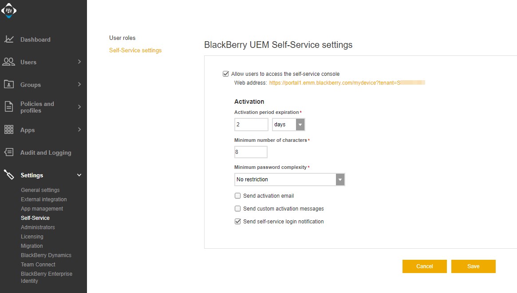517x293 pixels.
Task: Click the Users people icon
Action: [9, 62]
